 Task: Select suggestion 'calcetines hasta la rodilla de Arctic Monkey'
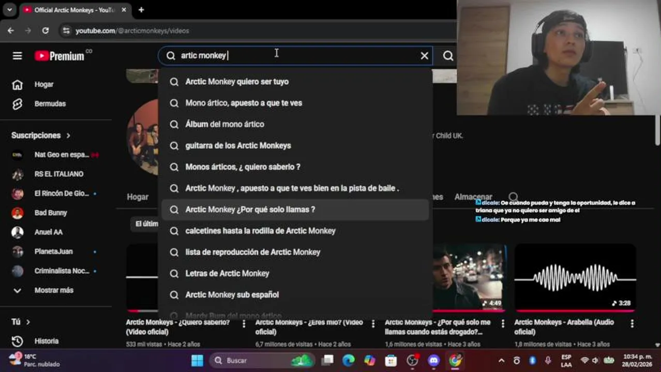pos(295,231)
